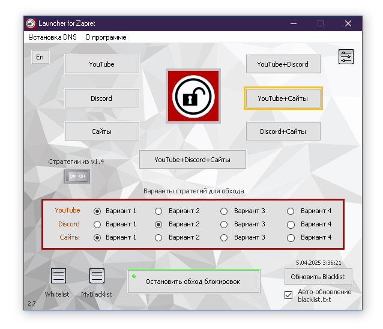Click the orange Discord row label
383x329 pixels.
(x=69, y=224)
